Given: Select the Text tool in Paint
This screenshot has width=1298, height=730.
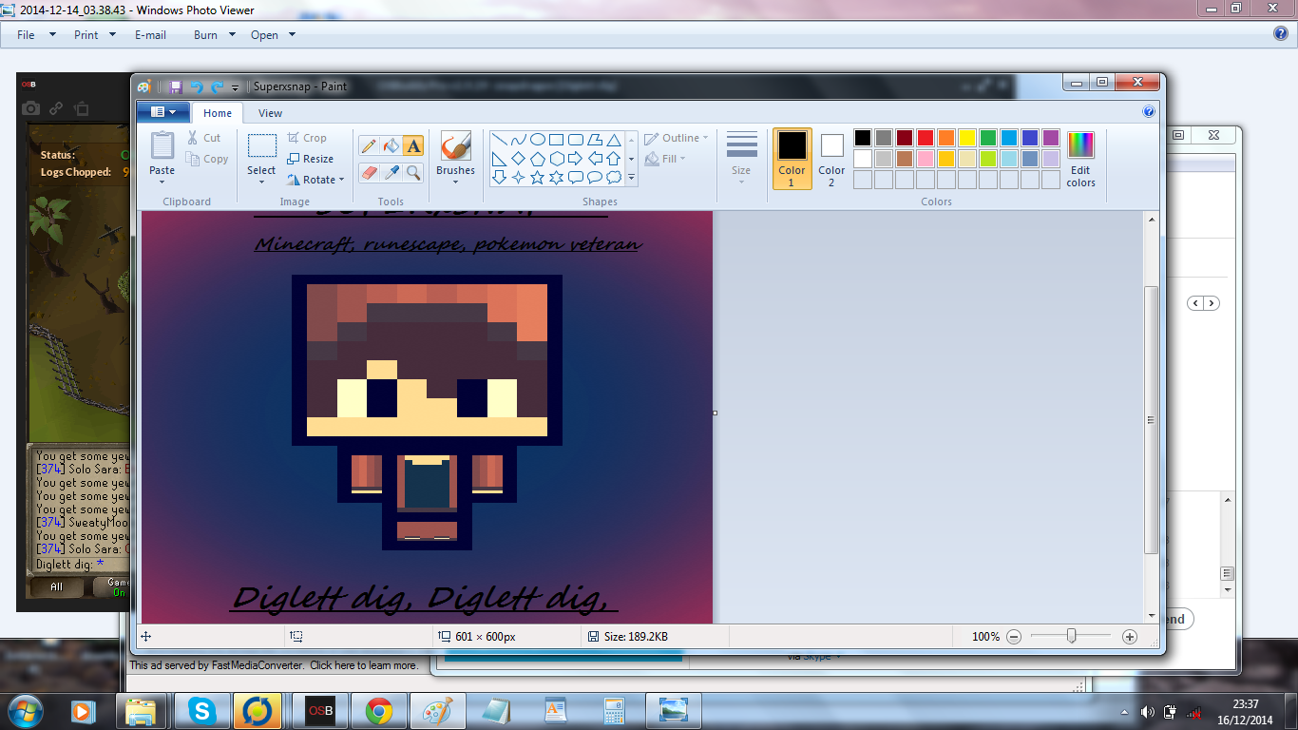Looking at the screenshot, I should point(412,145).
